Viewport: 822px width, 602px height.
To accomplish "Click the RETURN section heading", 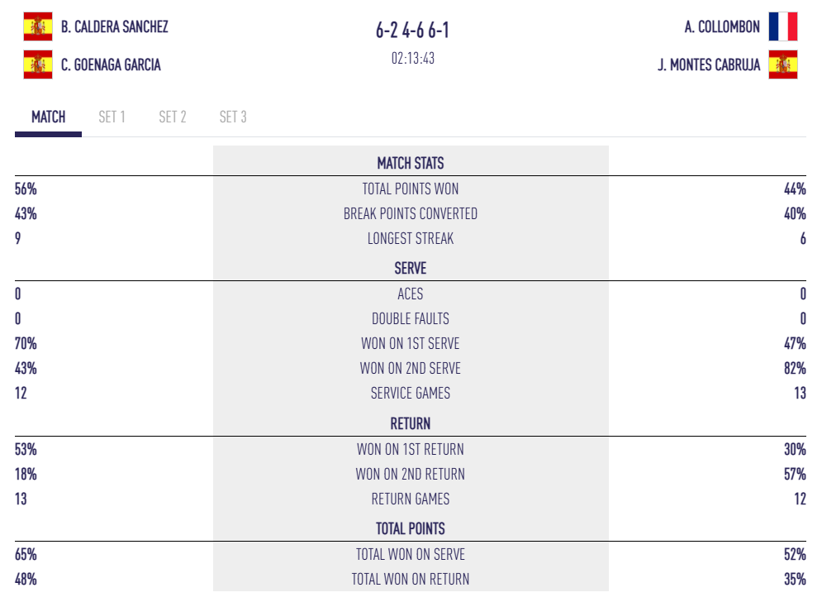I will tap(411, 423).
